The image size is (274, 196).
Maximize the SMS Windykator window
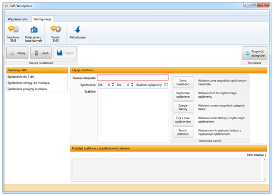(x=254, y=5)
